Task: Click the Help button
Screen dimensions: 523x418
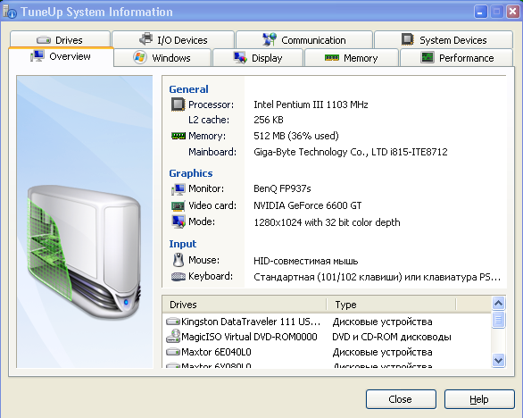Action: 479,399
